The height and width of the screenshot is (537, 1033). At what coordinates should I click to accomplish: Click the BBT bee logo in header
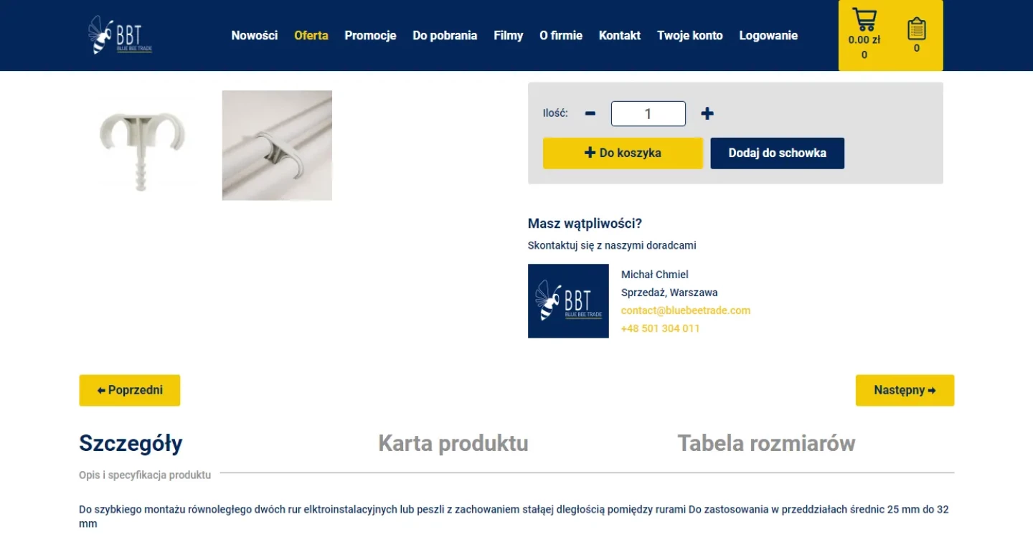[x=120, y=35]
